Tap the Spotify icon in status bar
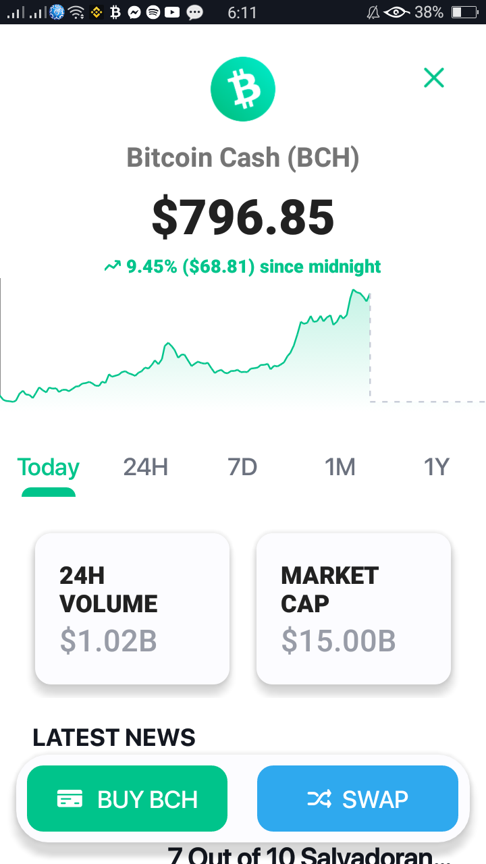Screen dimensions: 486x864 click(x=153, y=12)
